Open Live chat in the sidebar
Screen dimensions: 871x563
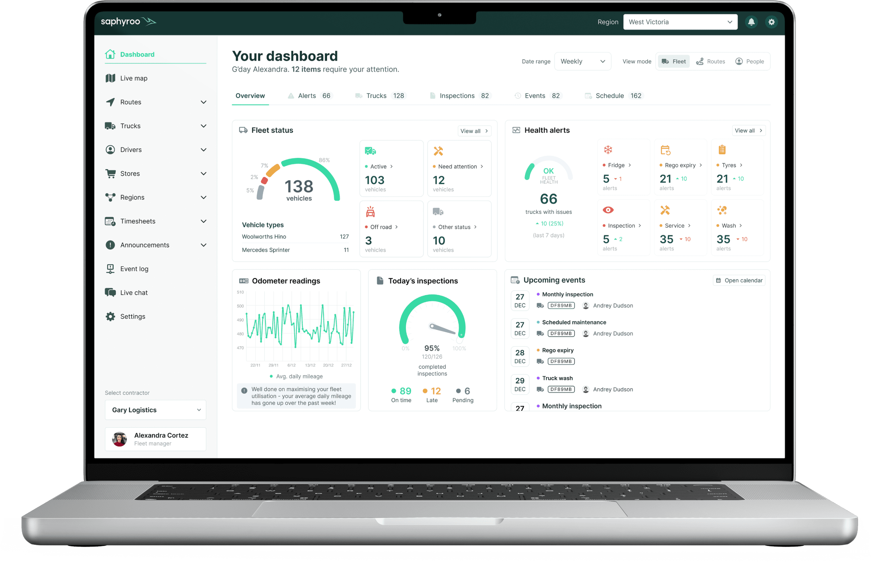[x=134, y=292]
